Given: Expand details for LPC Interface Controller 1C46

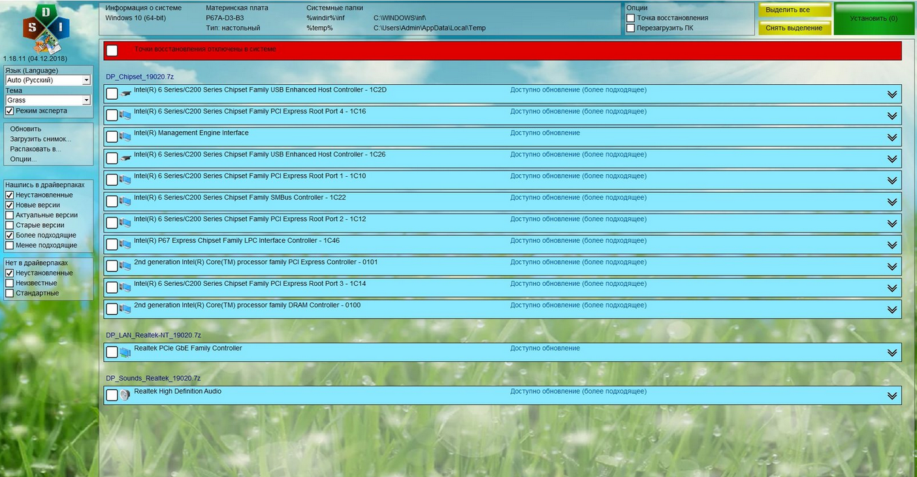Looking at the screenshot, I should pos(892,245).
